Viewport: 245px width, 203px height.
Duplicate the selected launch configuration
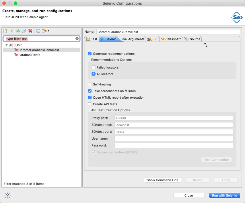24,31
